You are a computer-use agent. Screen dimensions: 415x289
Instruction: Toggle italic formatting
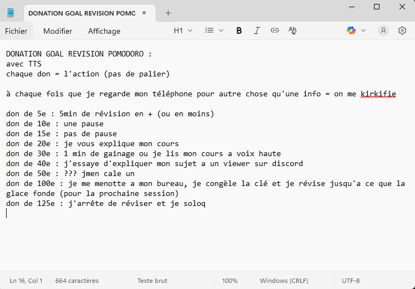[257, 30]
